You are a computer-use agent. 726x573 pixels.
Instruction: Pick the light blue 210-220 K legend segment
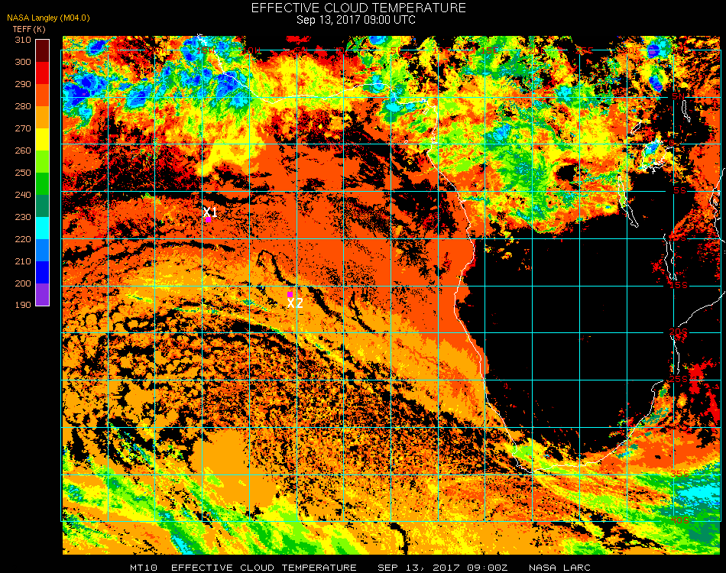pyautogui.click(x=42, y=251)
